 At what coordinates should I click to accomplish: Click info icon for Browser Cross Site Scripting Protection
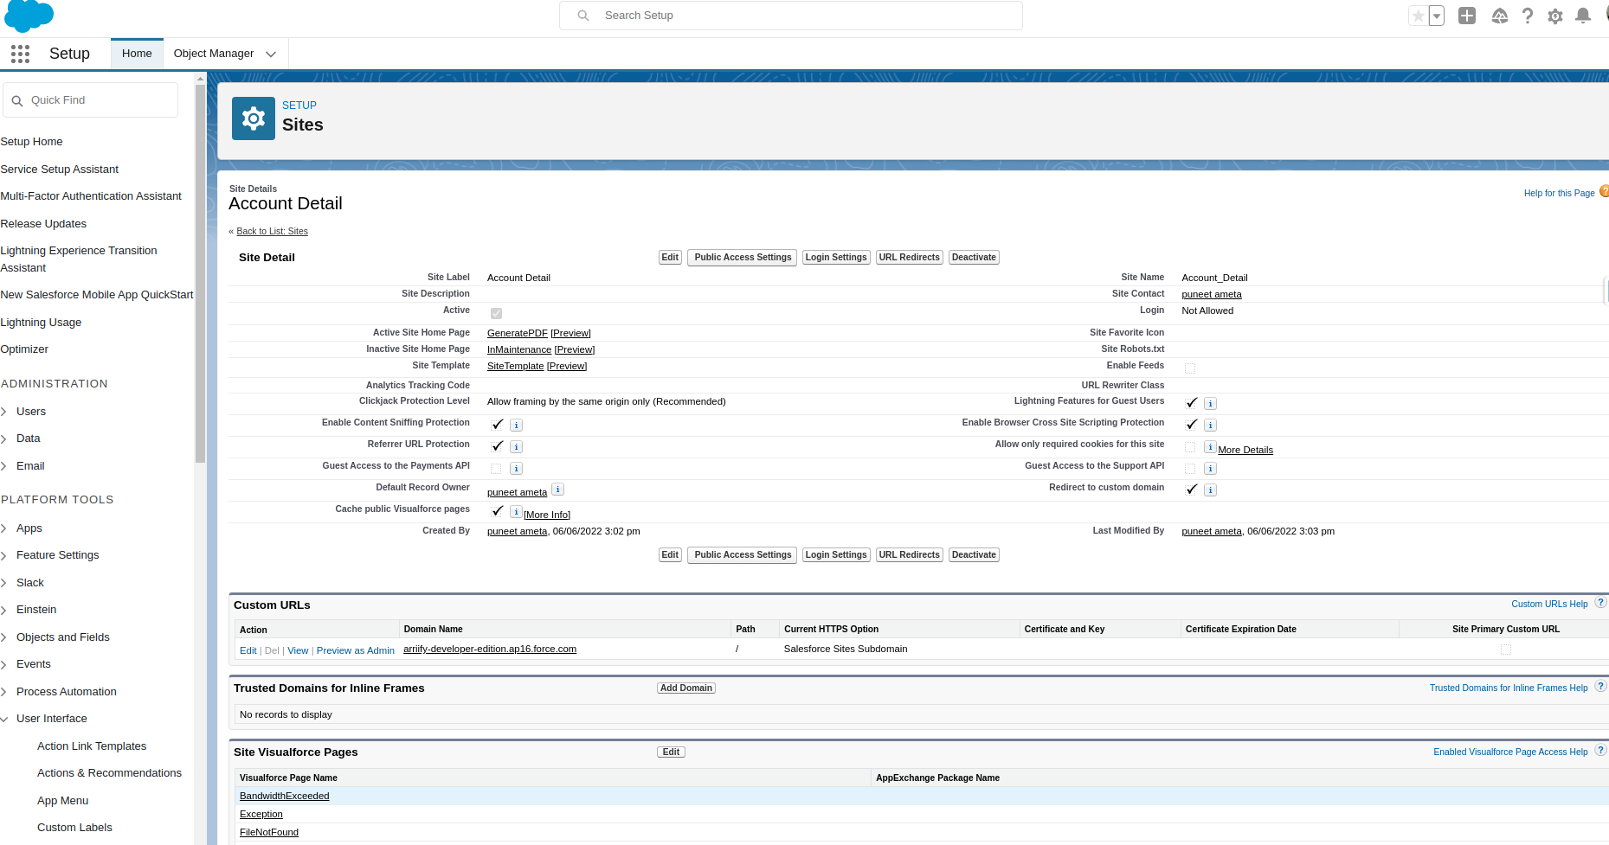tap(1211, 425)
